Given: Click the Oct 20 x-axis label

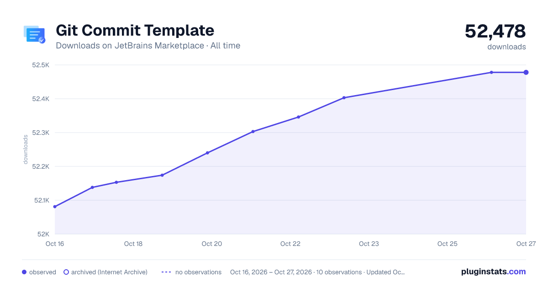Looking at the screenshot, I should pos(212,244).
